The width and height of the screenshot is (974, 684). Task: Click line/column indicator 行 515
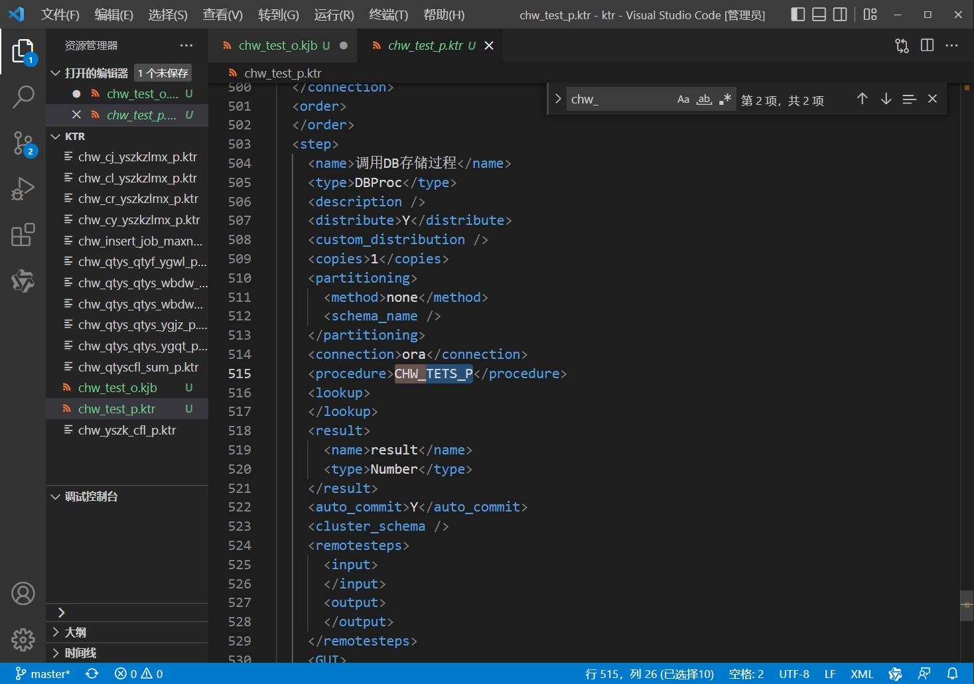649,674
